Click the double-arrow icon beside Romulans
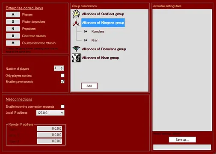The image size is (216, 154). [x=86, y=31]
